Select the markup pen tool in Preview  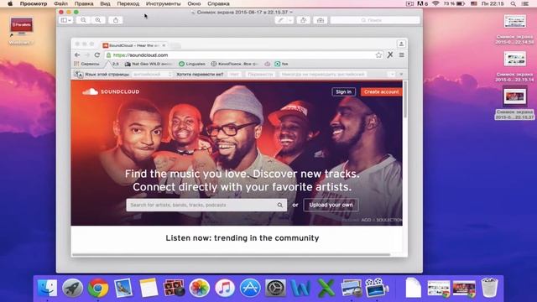[280, 20]
